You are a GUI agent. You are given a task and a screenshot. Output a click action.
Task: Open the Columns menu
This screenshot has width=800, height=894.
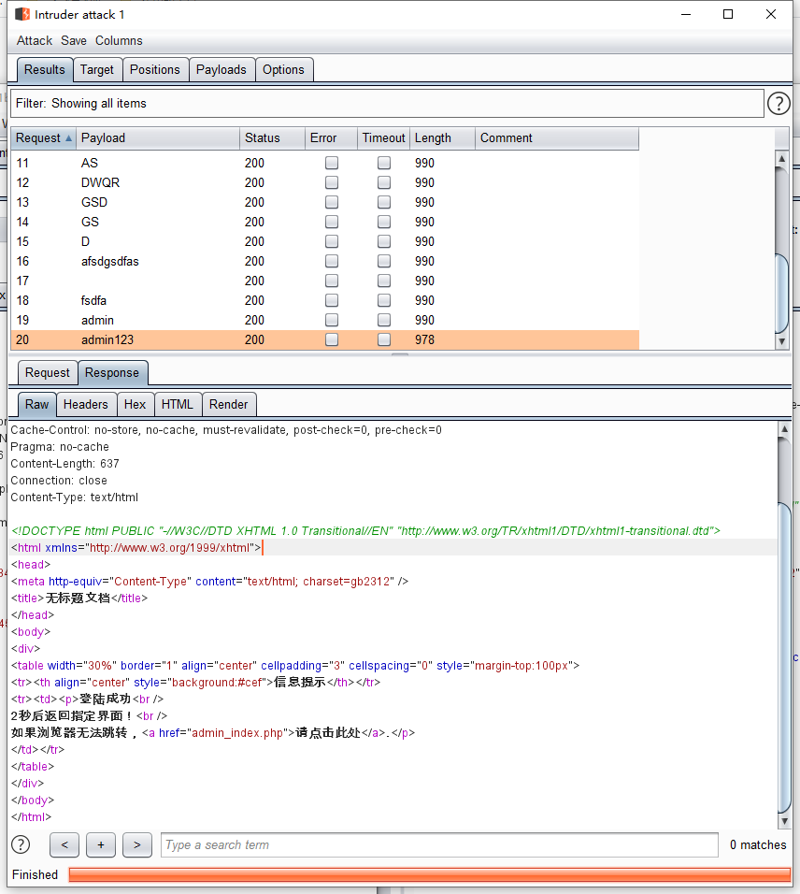point(119,40)
